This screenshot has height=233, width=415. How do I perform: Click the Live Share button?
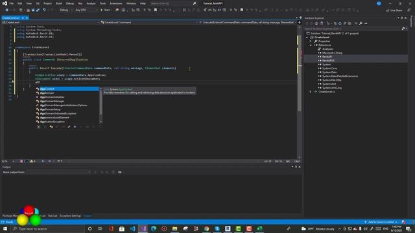pos(394,10)
